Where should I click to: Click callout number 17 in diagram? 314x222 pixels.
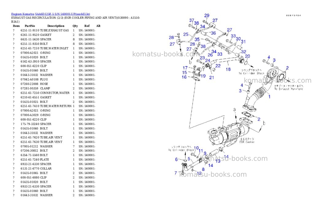click(185, 68)
